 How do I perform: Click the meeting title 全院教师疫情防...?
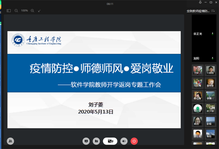pos(198,11)
